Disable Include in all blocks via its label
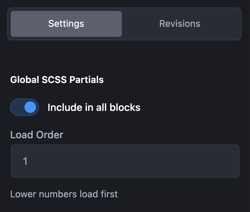250x212 pixels. [94, 107]
